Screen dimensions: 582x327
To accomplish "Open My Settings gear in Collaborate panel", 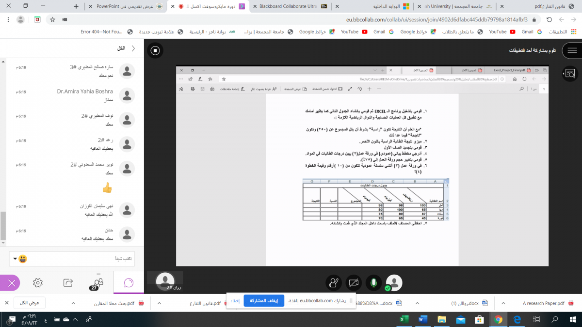I will tap(38, 282).
